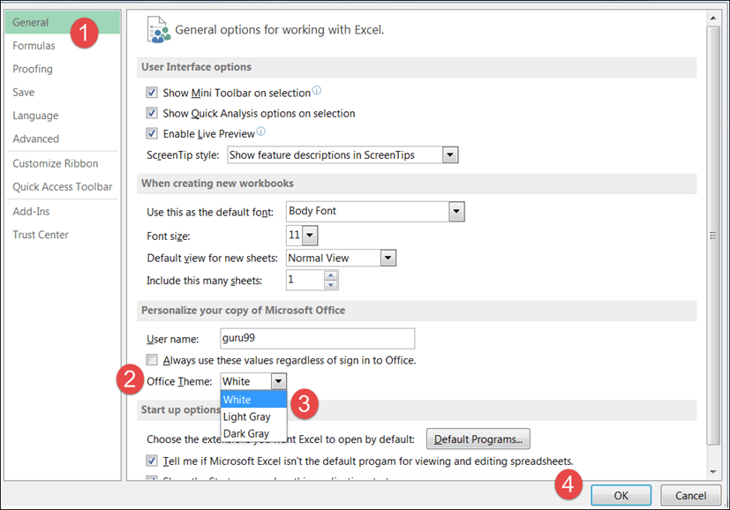Increase the sheet count with up arrow

coord(331,275)
